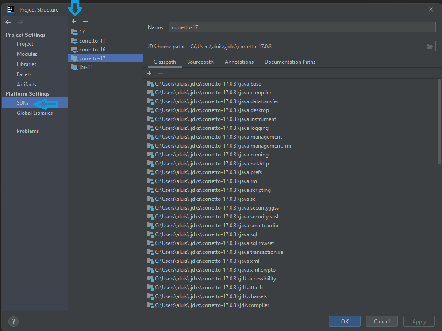Select the jbr-11 SDK
Image resolution: width=442 pixels, height=331 pixels.
coord(105,67)
